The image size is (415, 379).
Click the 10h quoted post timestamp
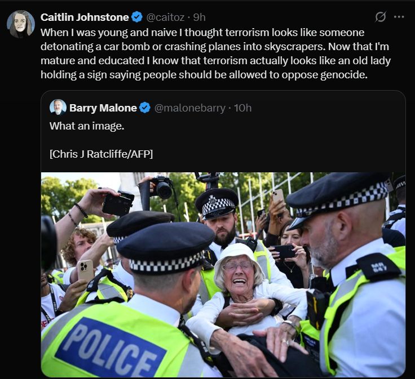[x=242, y=108]
